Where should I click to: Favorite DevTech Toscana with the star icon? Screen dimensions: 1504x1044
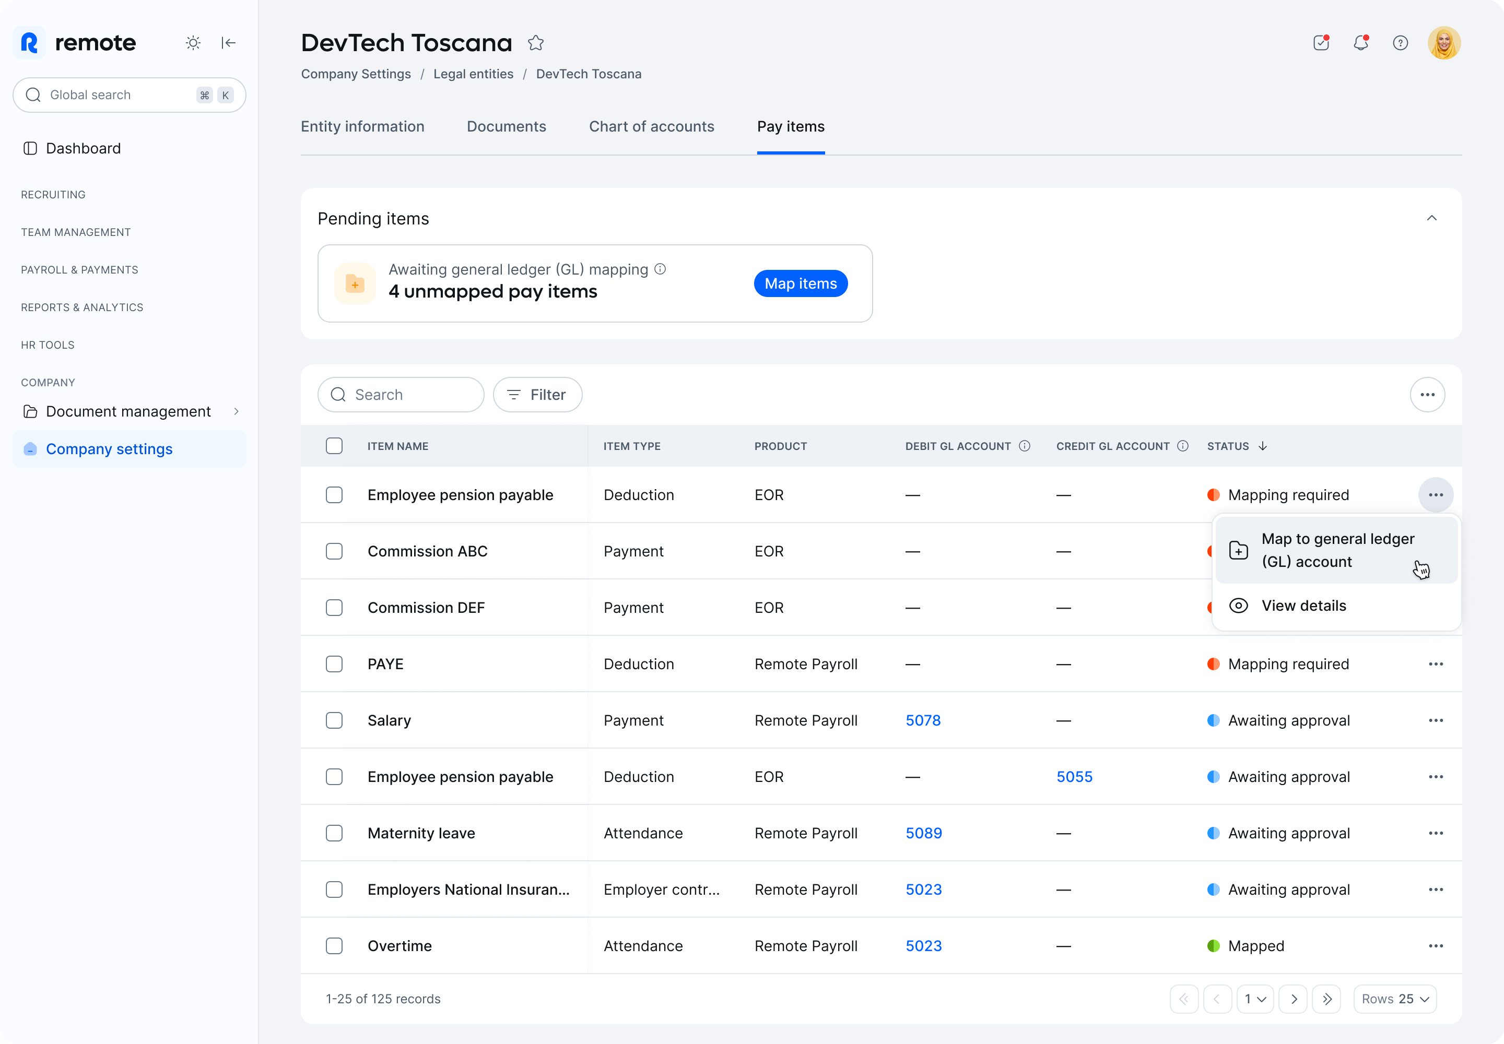tap(535, 43)
